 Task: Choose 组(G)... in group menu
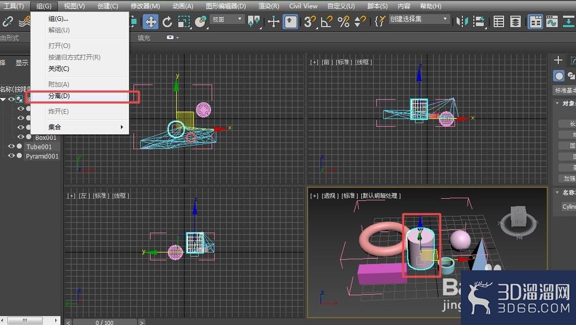79,18
